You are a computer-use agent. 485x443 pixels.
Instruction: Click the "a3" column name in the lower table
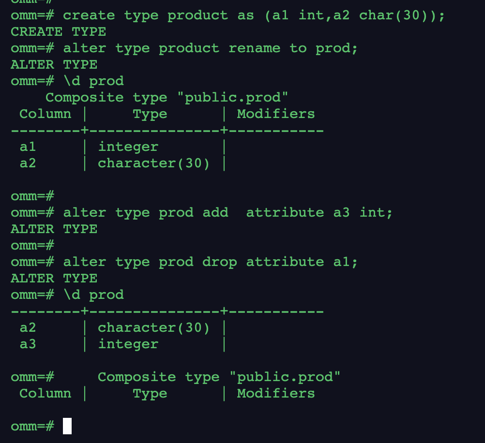point(28,344)
